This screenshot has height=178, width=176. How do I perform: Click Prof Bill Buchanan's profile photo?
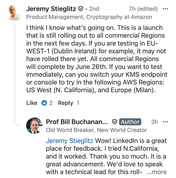(x=34, y=126)
